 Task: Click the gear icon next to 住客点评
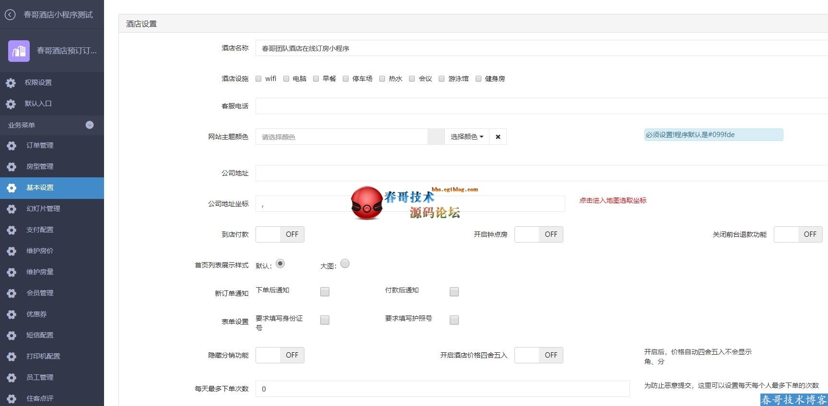(x=12, y=399)
